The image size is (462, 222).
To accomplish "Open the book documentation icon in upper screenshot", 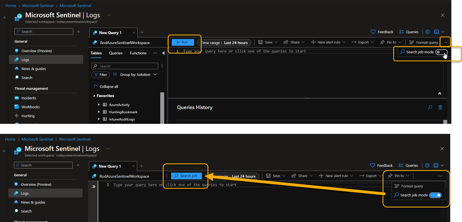I will click(x=436, y=32).
